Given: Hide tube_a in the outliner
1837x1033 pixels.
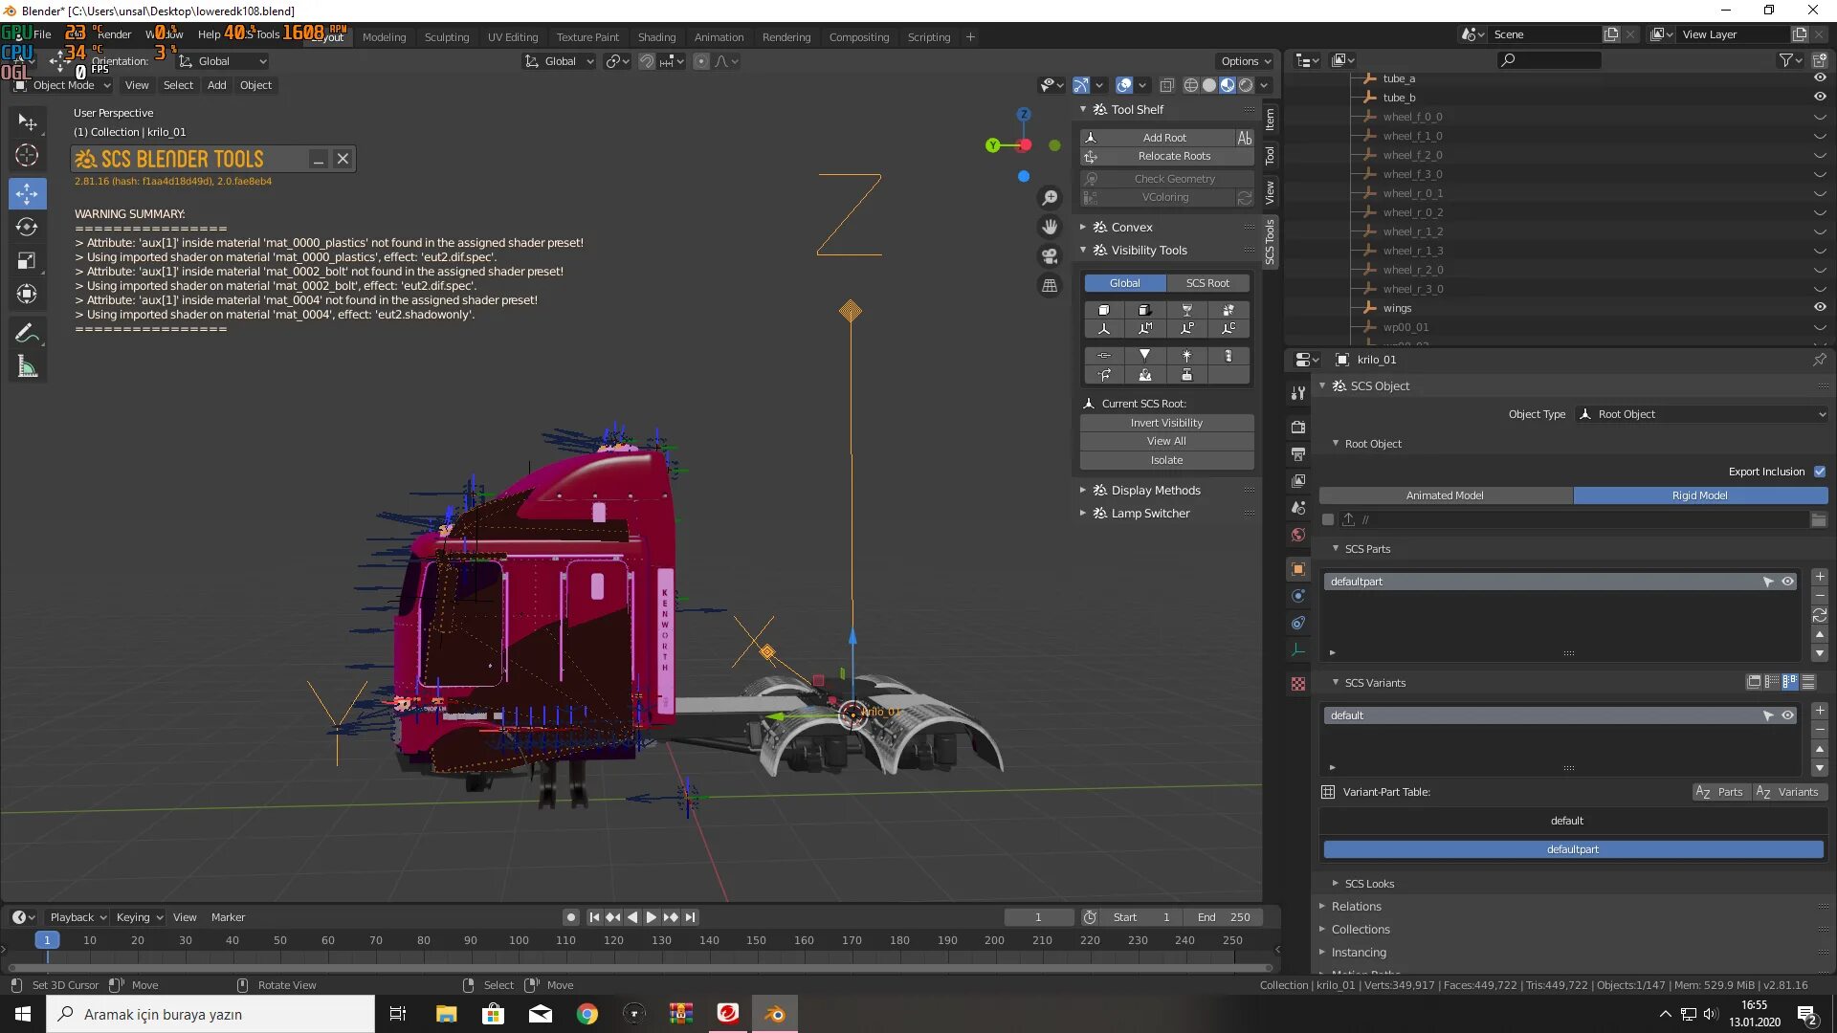Looking at the screenshot, I should pyautogui.click(x=1819, y=78).
